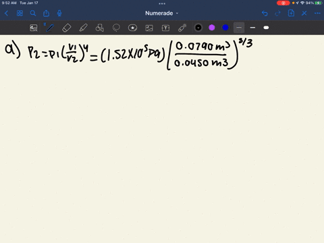Screen dimensions: 324x243
Task: Tap the multitasking three dots
Action: point(162,3)
